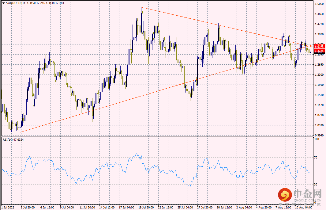The image size is (326, 210).
Task: Click the RSI 100 level axis label
Action: coord(317,139)
